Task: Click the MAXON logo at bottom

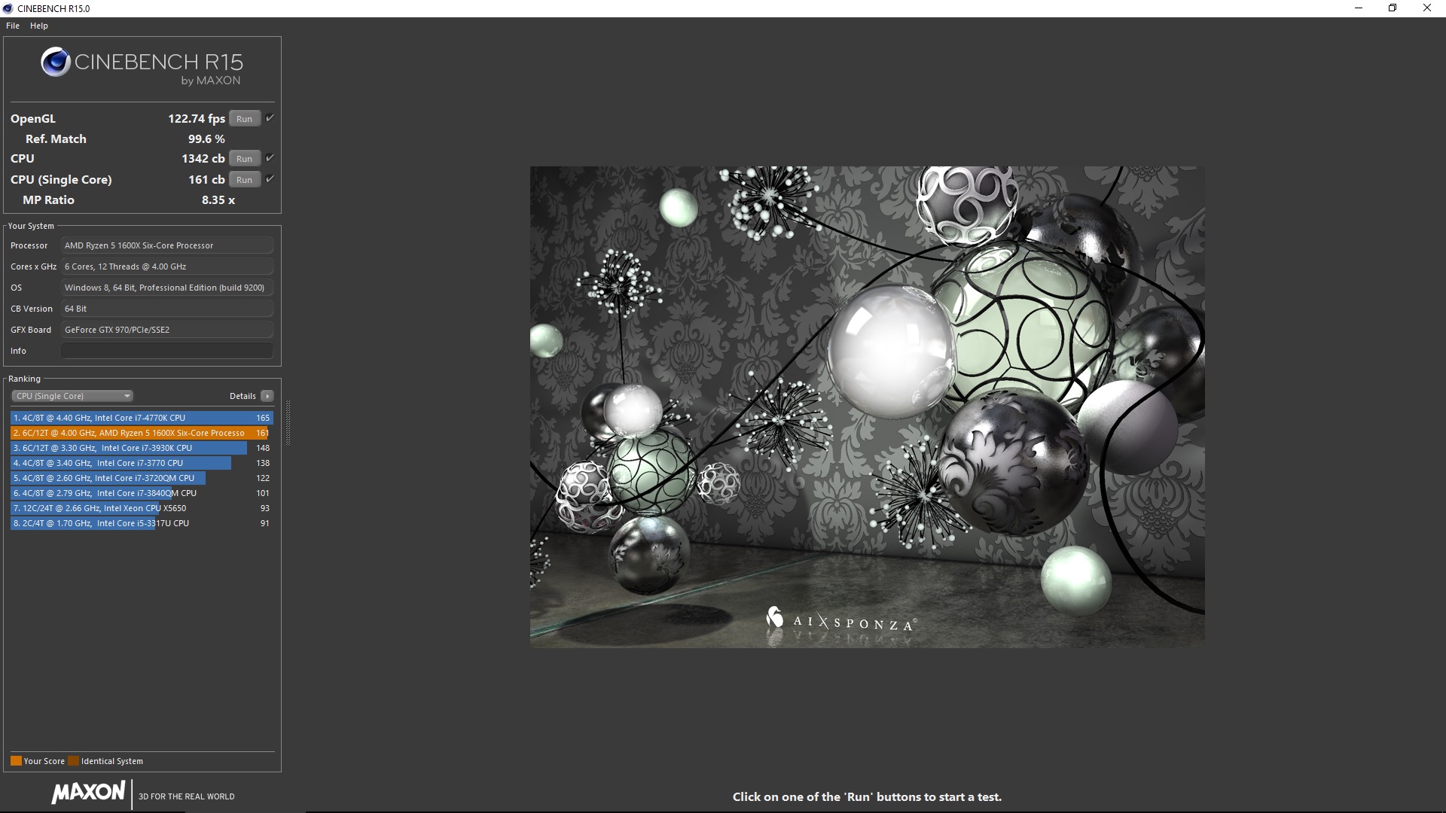Action: coord(88,792)
